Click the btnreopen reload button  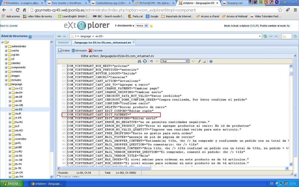pyautogui.click(x=79, y=51)
